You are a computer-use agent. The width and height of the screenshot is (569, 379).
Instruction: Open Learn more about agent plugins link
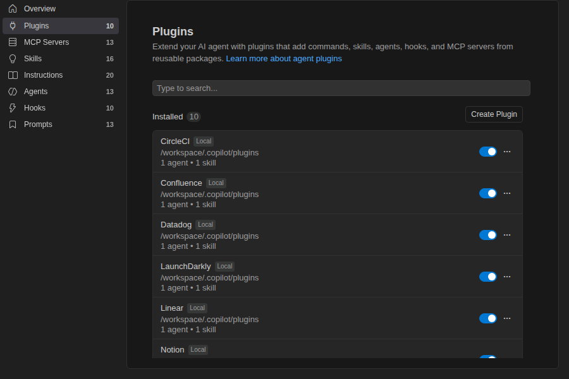tap(284, 59)
